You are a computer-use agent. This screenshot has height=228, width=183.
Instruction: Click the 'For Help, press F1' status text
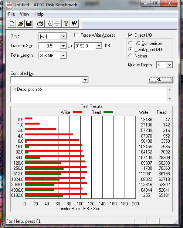point(23,221)
